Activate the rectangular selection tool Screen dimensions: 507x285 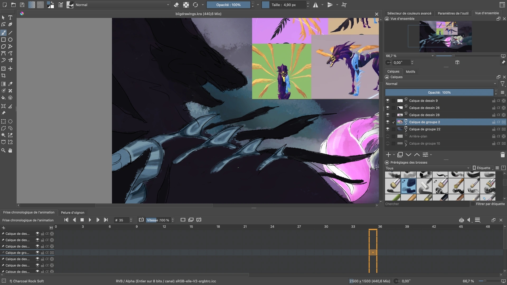pyautogui.click(x=3, y=122)
